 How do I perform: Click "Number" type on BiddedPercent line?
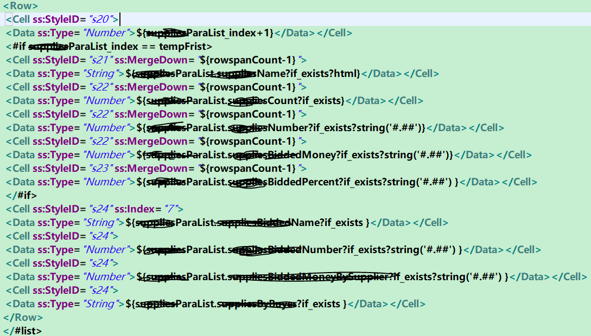pos(105,182)
